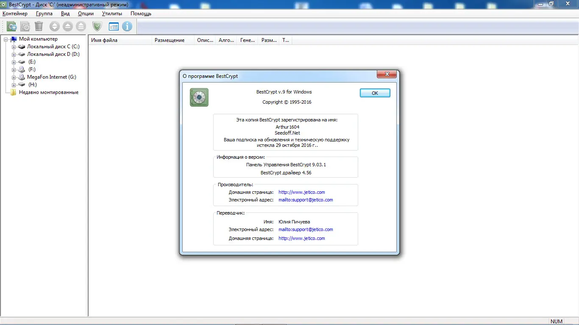Open the Вид menu
The height and width of the screenshot is (325, 579).
pyautogui.click(x=65, y=14)
